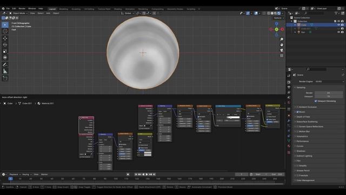Image resolution: width=346 pixels, height=195 pixels.
Task: Switch perspective/orthographic with the grid icon
Action: click(x=282, y=56)
